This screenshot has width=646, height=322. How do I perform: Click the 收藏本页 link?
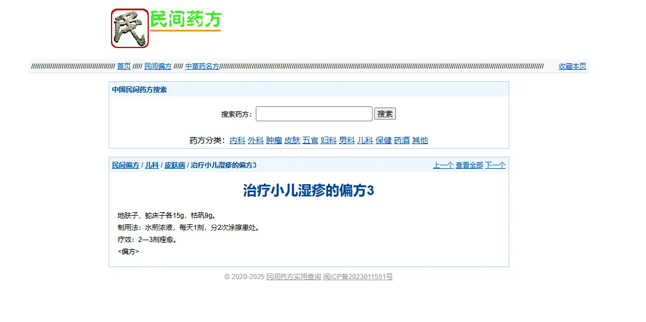click(572, 66)
